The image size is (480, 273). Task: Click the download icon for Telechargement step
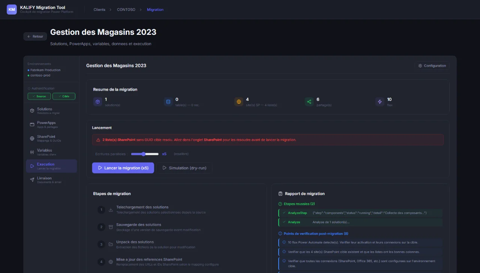[111, 210]
